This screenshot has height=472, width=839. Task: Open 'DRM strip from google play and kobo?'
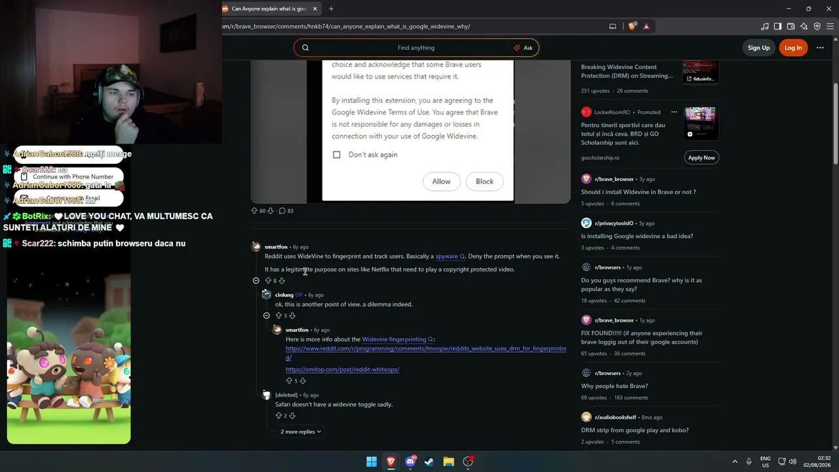tap(634, 430)
